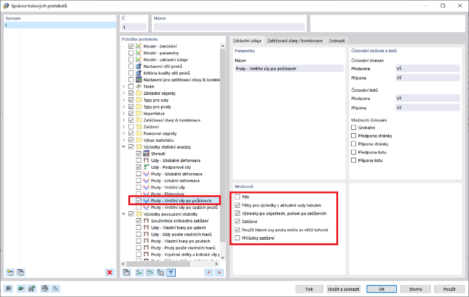Enable the Předpona stránky checkbox
Viewport: 469px width, 297px height.
[x=354, y=136]
